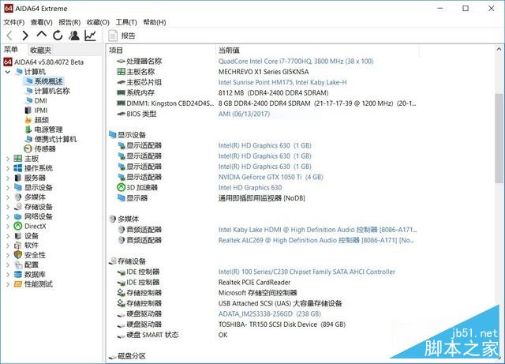Open the 工具(T) menu
Screen dimensions: 505x364
click(x=126, y=22)
